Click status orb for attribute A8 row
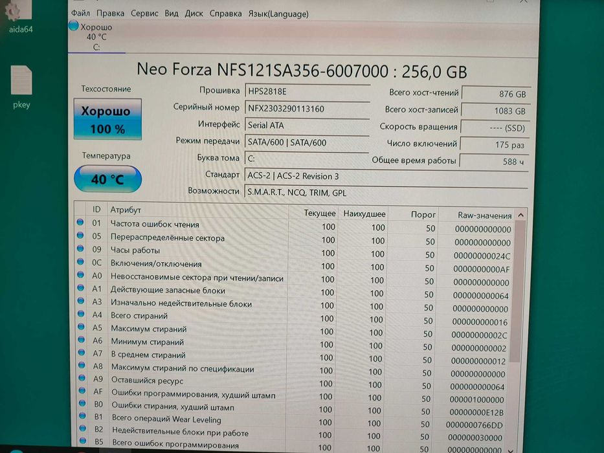Image resolution: width=604 pixels, height=453 pixels. (x=82, y=365)
